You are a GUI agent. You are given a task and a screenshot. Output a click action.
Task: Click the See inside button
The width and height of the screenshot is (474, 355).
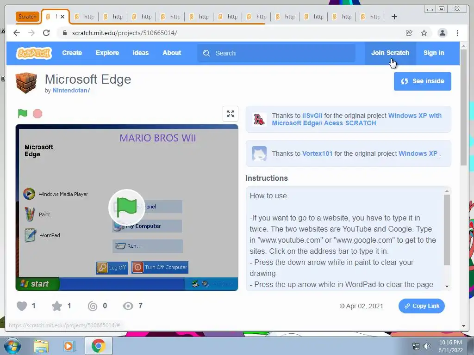422,81
